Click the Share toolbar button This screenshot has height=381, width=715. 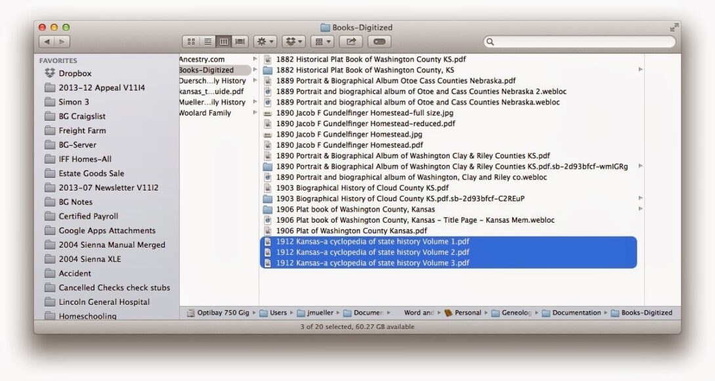[351, 41]
